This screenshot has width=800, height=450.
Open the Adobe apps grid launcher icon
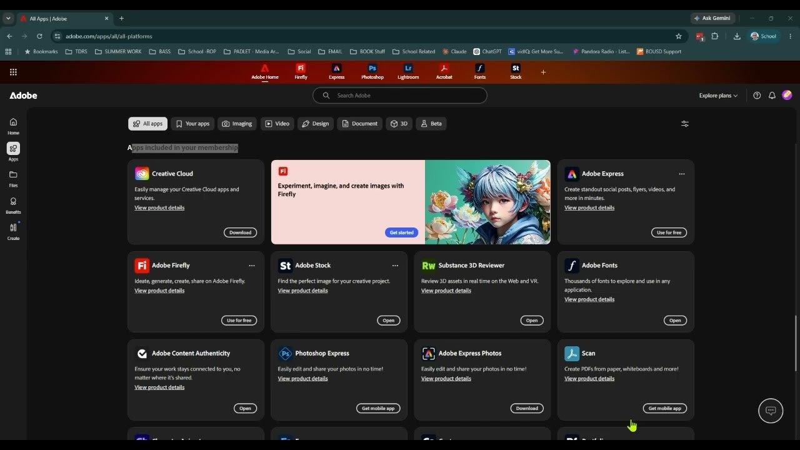point(13,72)
